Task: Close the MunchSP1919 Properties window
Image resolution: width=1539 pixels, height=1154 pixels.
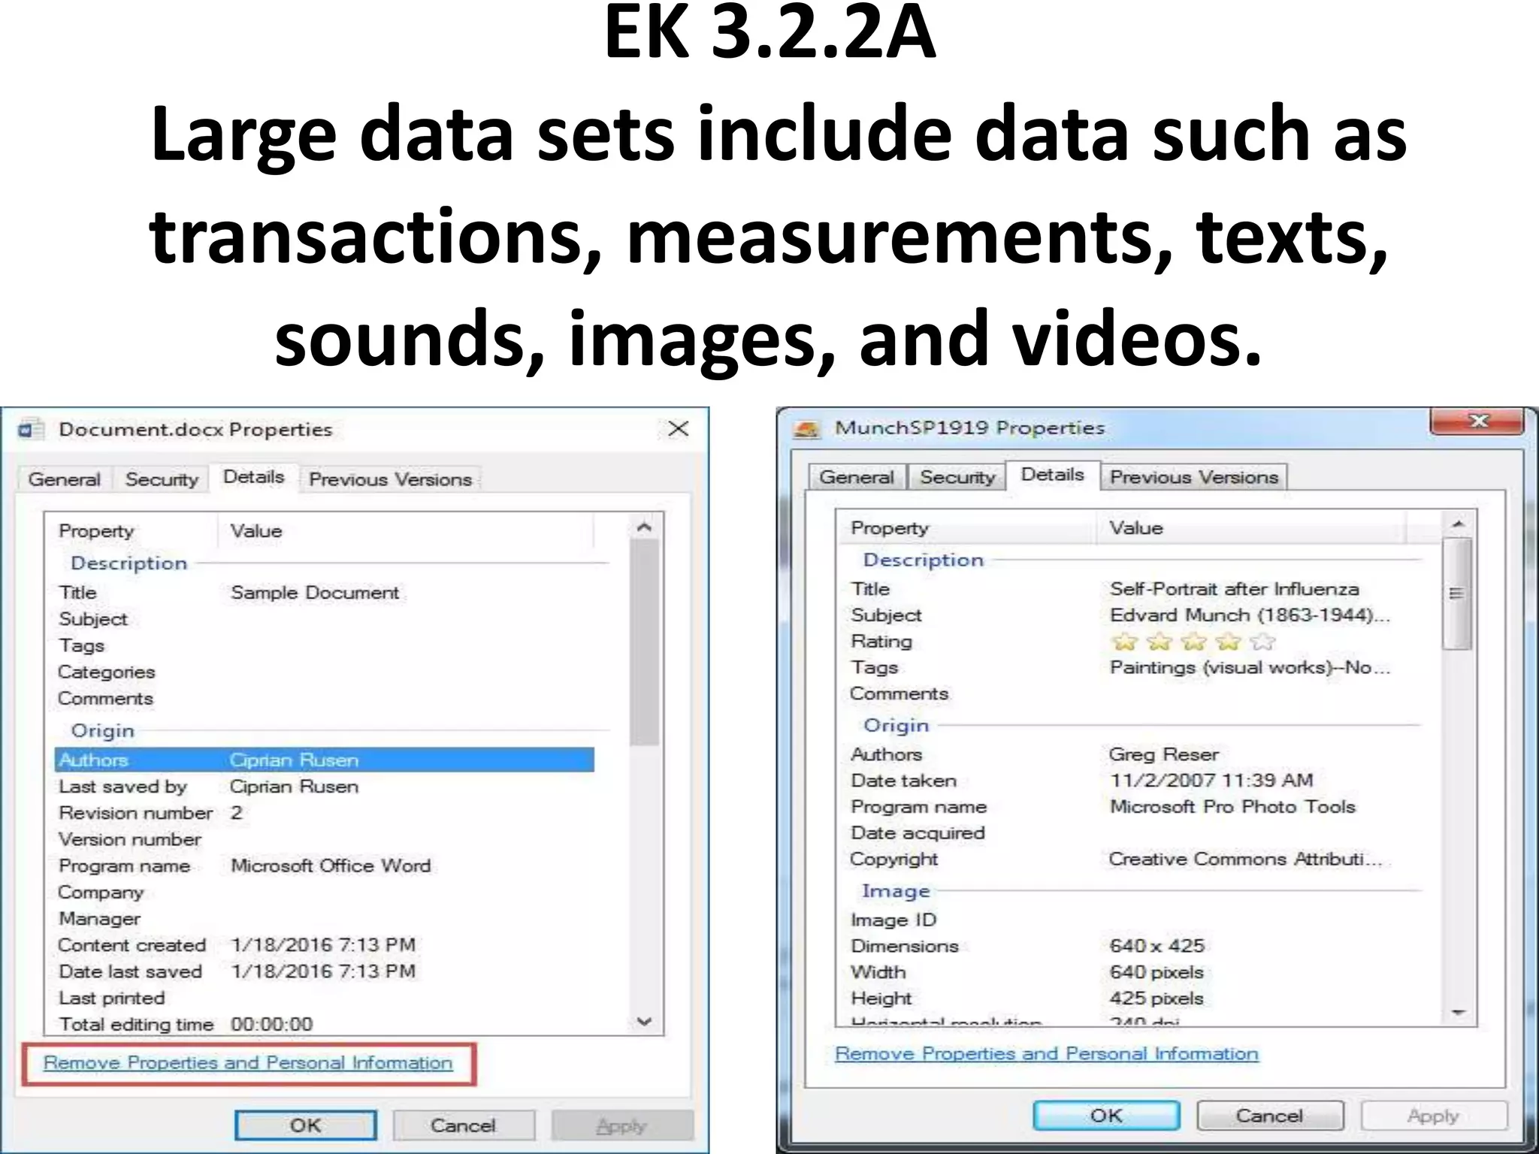Action: (x=1477, y=421)
